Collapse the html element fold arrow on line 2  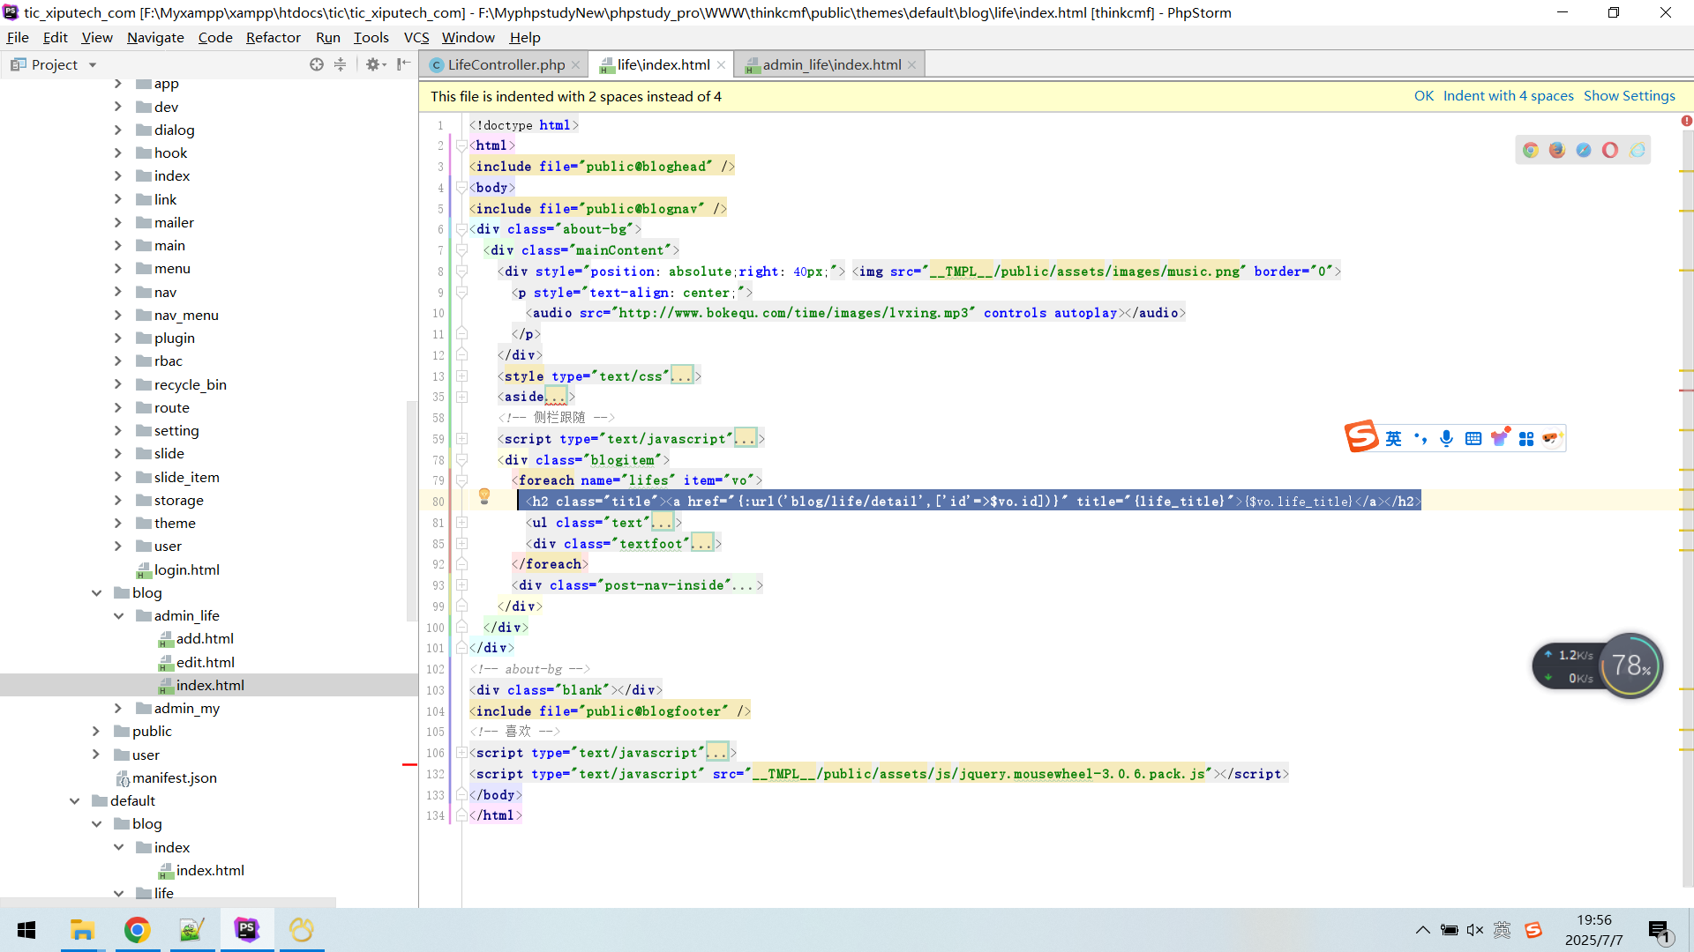(461, 145)
